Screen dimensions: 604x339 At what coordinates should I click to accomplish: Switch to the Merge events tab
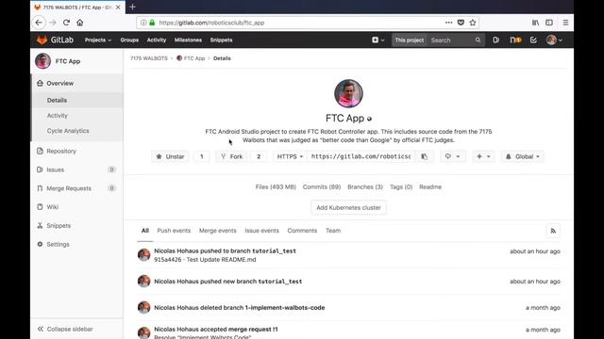218,231
